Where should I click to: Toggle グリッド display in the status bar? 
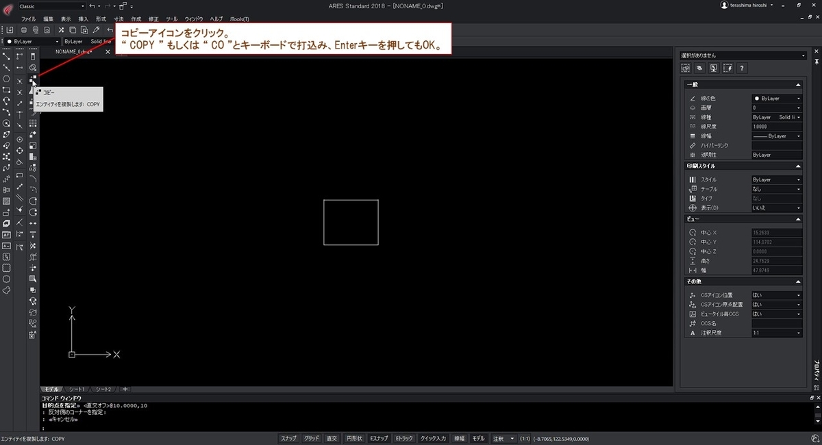pos(312,438)
